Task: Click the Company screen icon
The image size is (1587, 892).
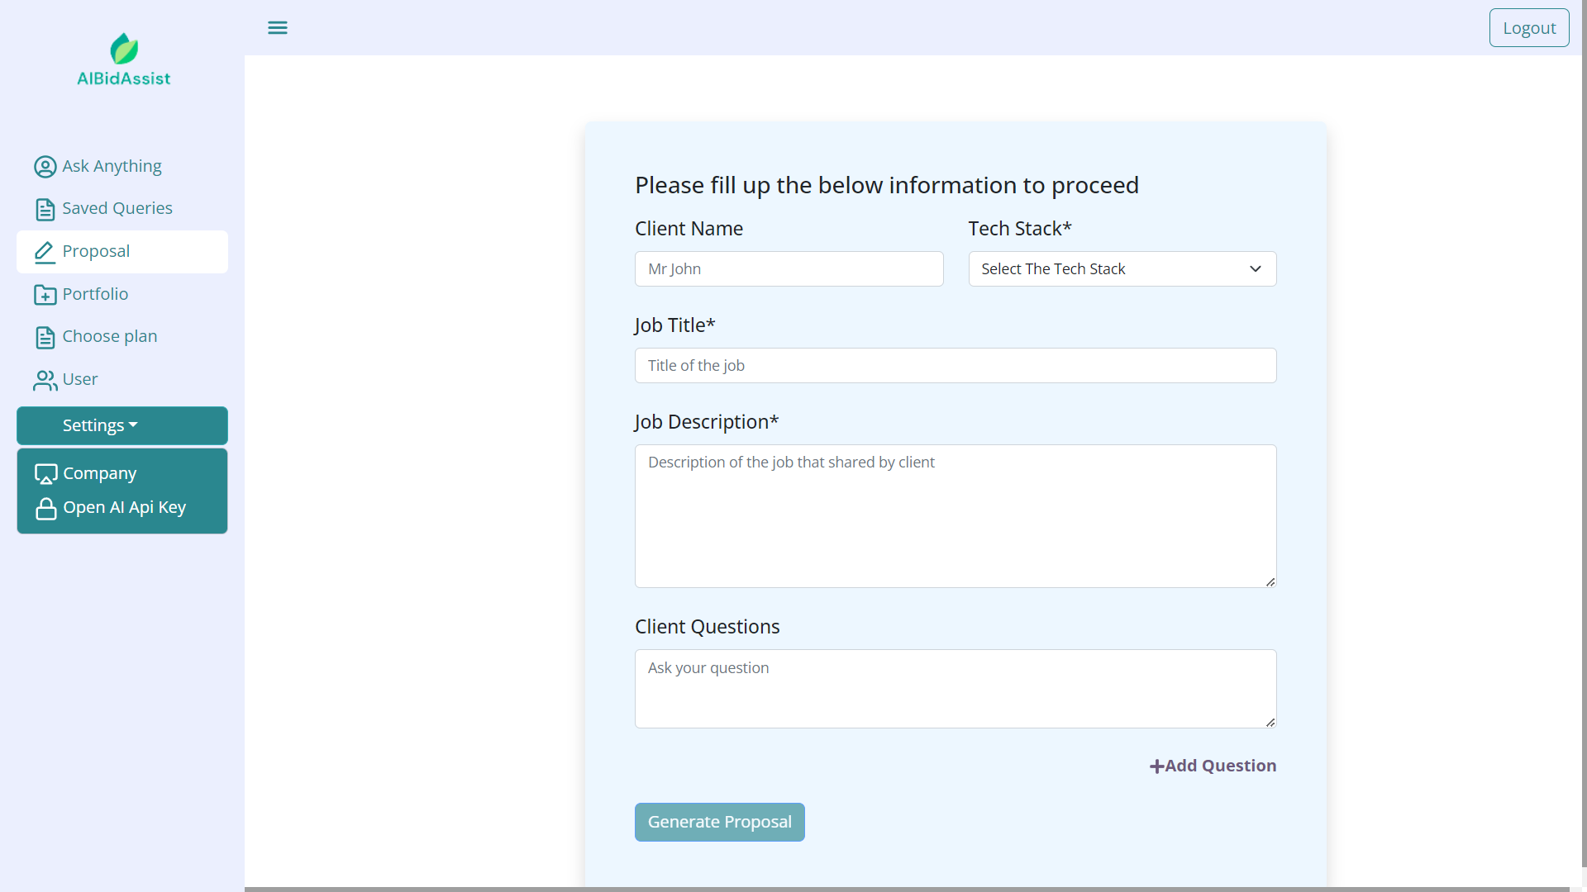Action: 45,474
